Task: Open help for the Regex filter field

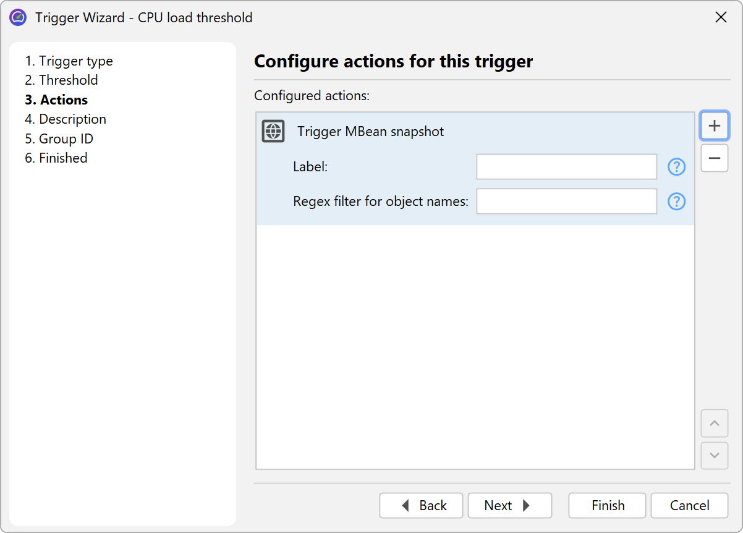Action: [x=677, y=202]
